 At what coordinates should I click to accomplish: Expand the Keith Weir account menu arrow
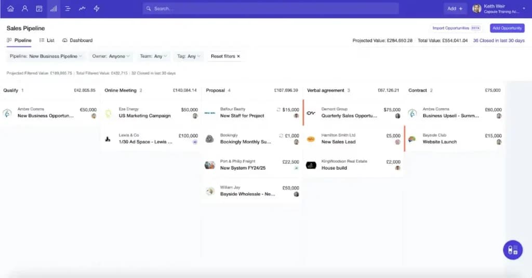pos(524,8)
